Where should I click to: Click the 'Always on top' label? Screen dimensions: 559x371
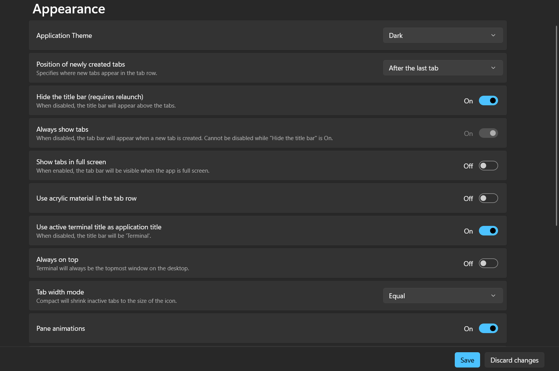pyautogui.click(x=57, y=260)
